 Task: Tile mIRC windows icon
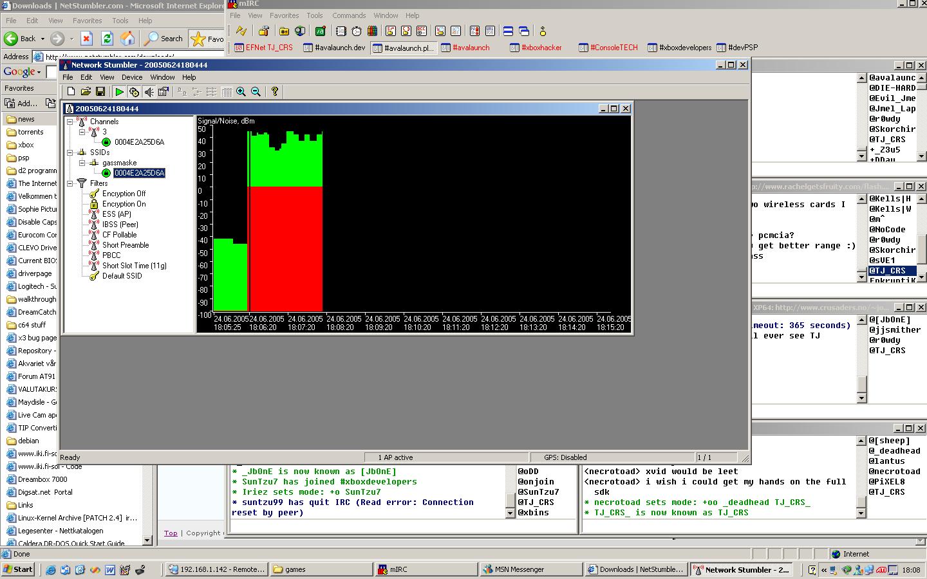point(508,31)
